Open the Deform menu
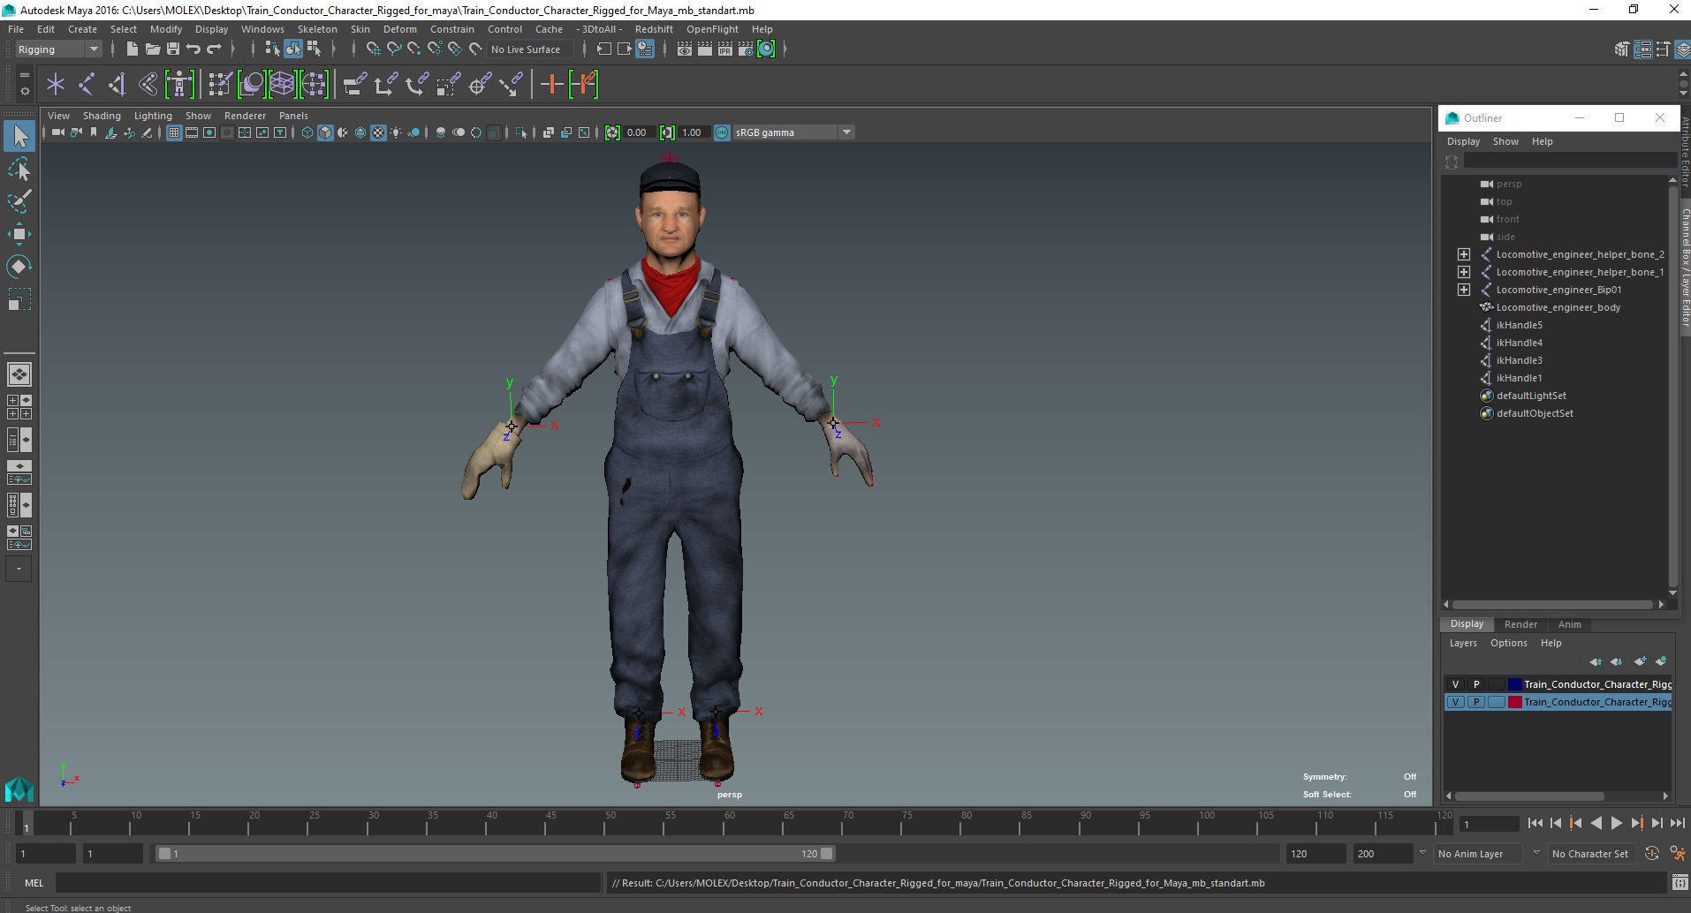1691x913 pixels. (399, 29)
